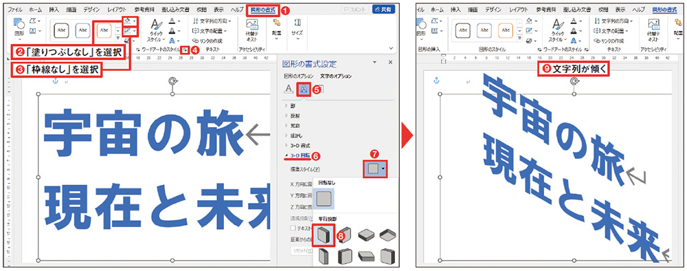Switch to 校閲 tab in right window
Screen dimensions: 687x271
click(x=602, y=9)
